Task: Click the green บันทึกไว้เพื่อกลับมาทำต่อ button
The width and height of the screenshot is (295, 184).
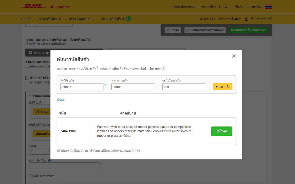Action: click(x=249, y=30)
